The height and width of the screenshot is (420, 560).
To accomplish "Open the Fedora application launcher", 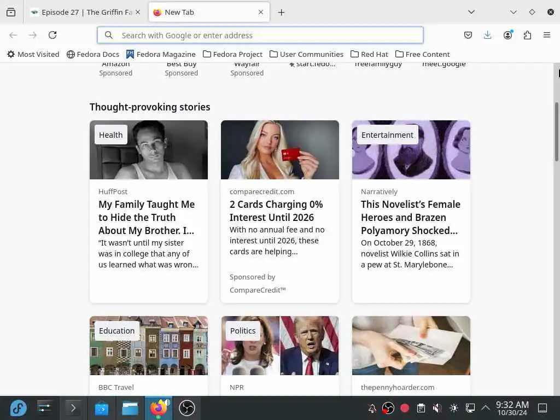I will click(x=18, y=408).
